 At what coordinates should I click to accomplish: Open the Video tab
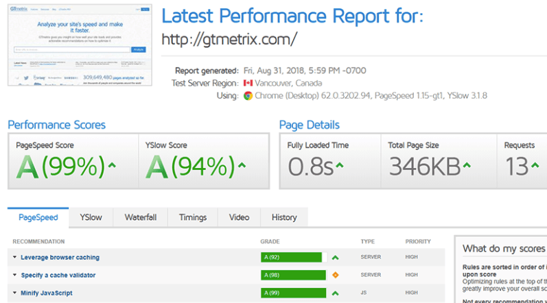[x=239, y=217]
